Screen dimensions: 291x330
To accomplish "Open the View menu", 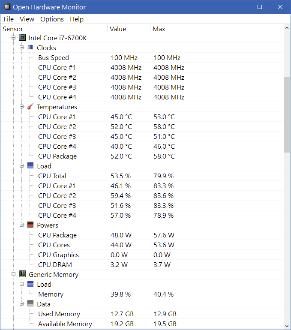I will [x=27, y=19].
